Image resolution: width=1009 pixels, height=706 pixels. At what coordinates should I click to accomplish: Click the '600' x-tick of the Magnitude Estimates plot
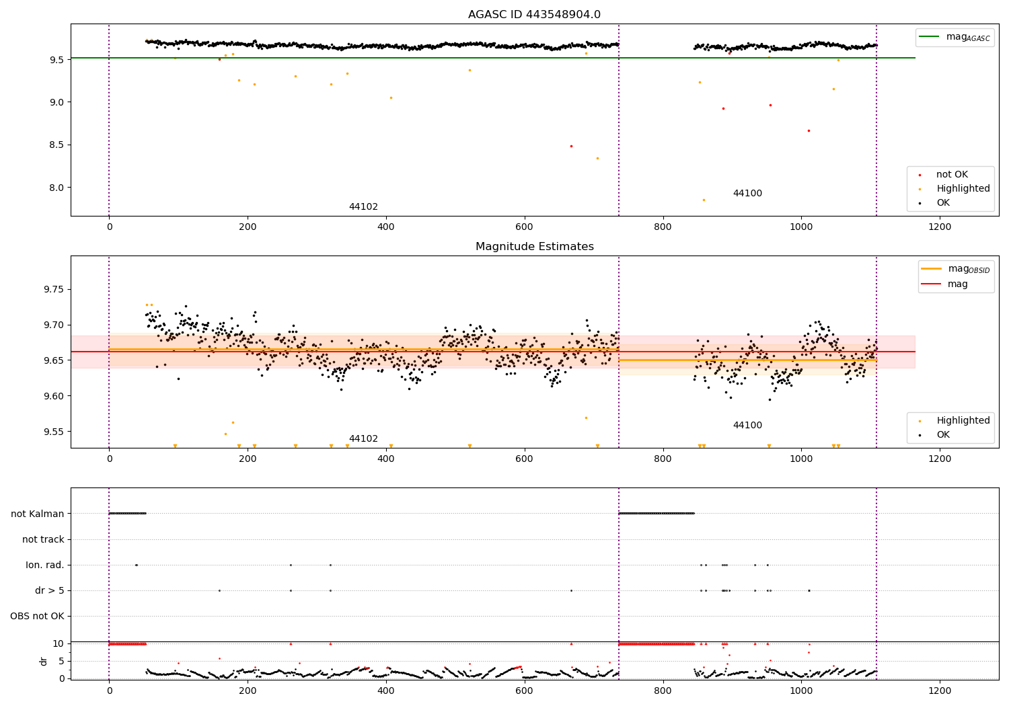pyautogui.click(x=524, y=459)
